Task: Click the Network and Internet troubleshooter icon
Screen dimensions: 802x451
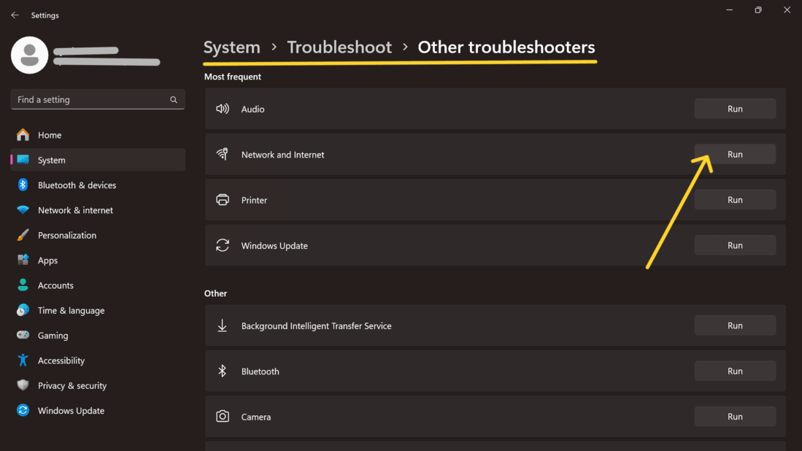Action: point(223,155)
